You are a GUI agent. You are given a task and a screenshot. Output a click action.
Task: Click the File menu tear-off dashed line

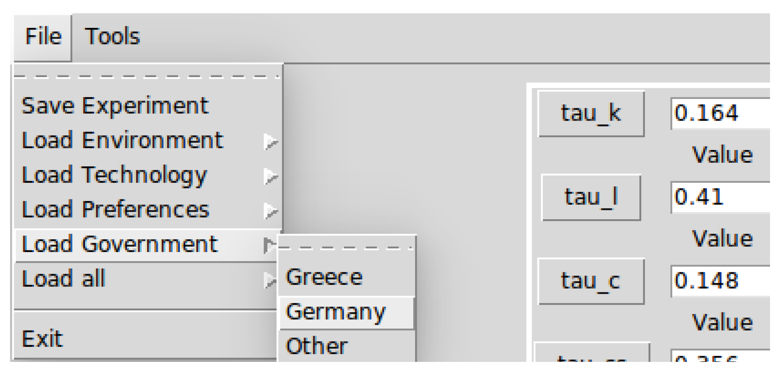(147, 77)
